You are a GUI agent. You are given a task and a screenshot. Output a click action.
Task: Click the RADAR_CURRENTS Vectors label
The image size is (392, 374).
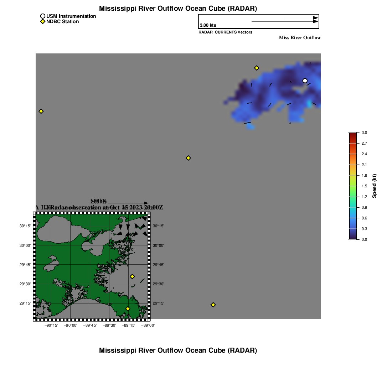(x=225, y=32)
